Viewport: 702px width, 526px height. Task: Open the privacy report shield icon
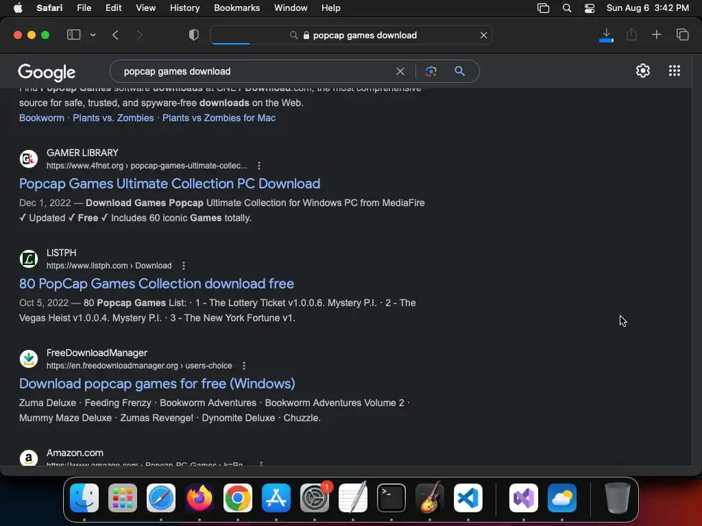coord(194,35)
